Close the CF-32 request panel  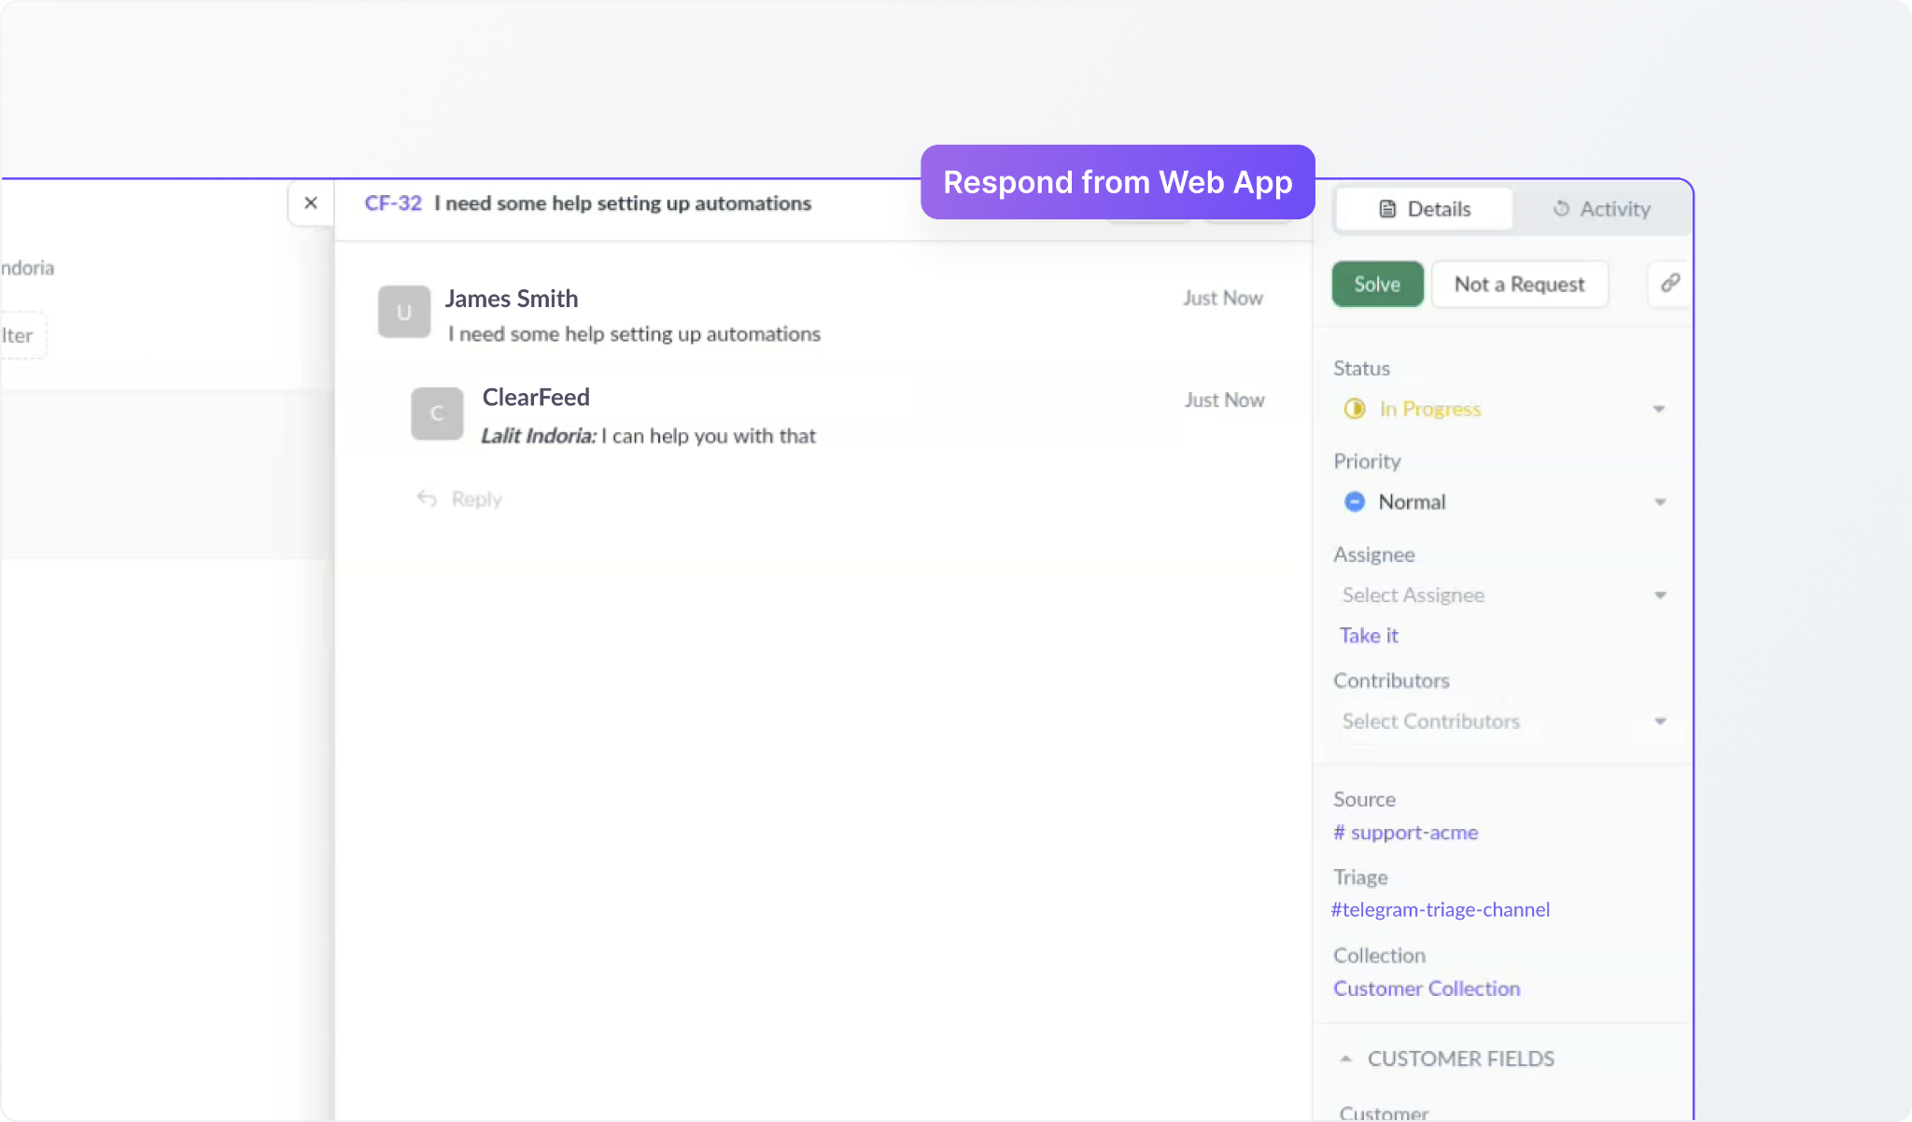[311, 203]
